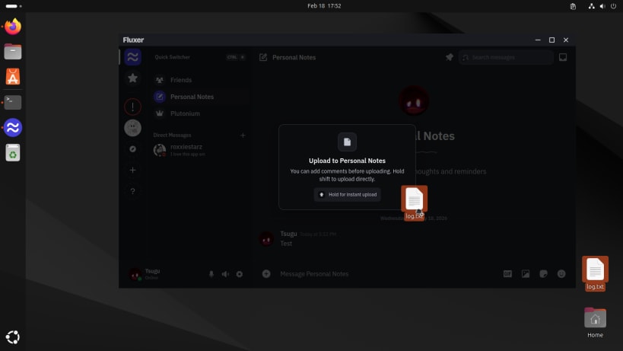Open the gray ghost avatar server
Viewport: 623px width, 351px height.
132,128
